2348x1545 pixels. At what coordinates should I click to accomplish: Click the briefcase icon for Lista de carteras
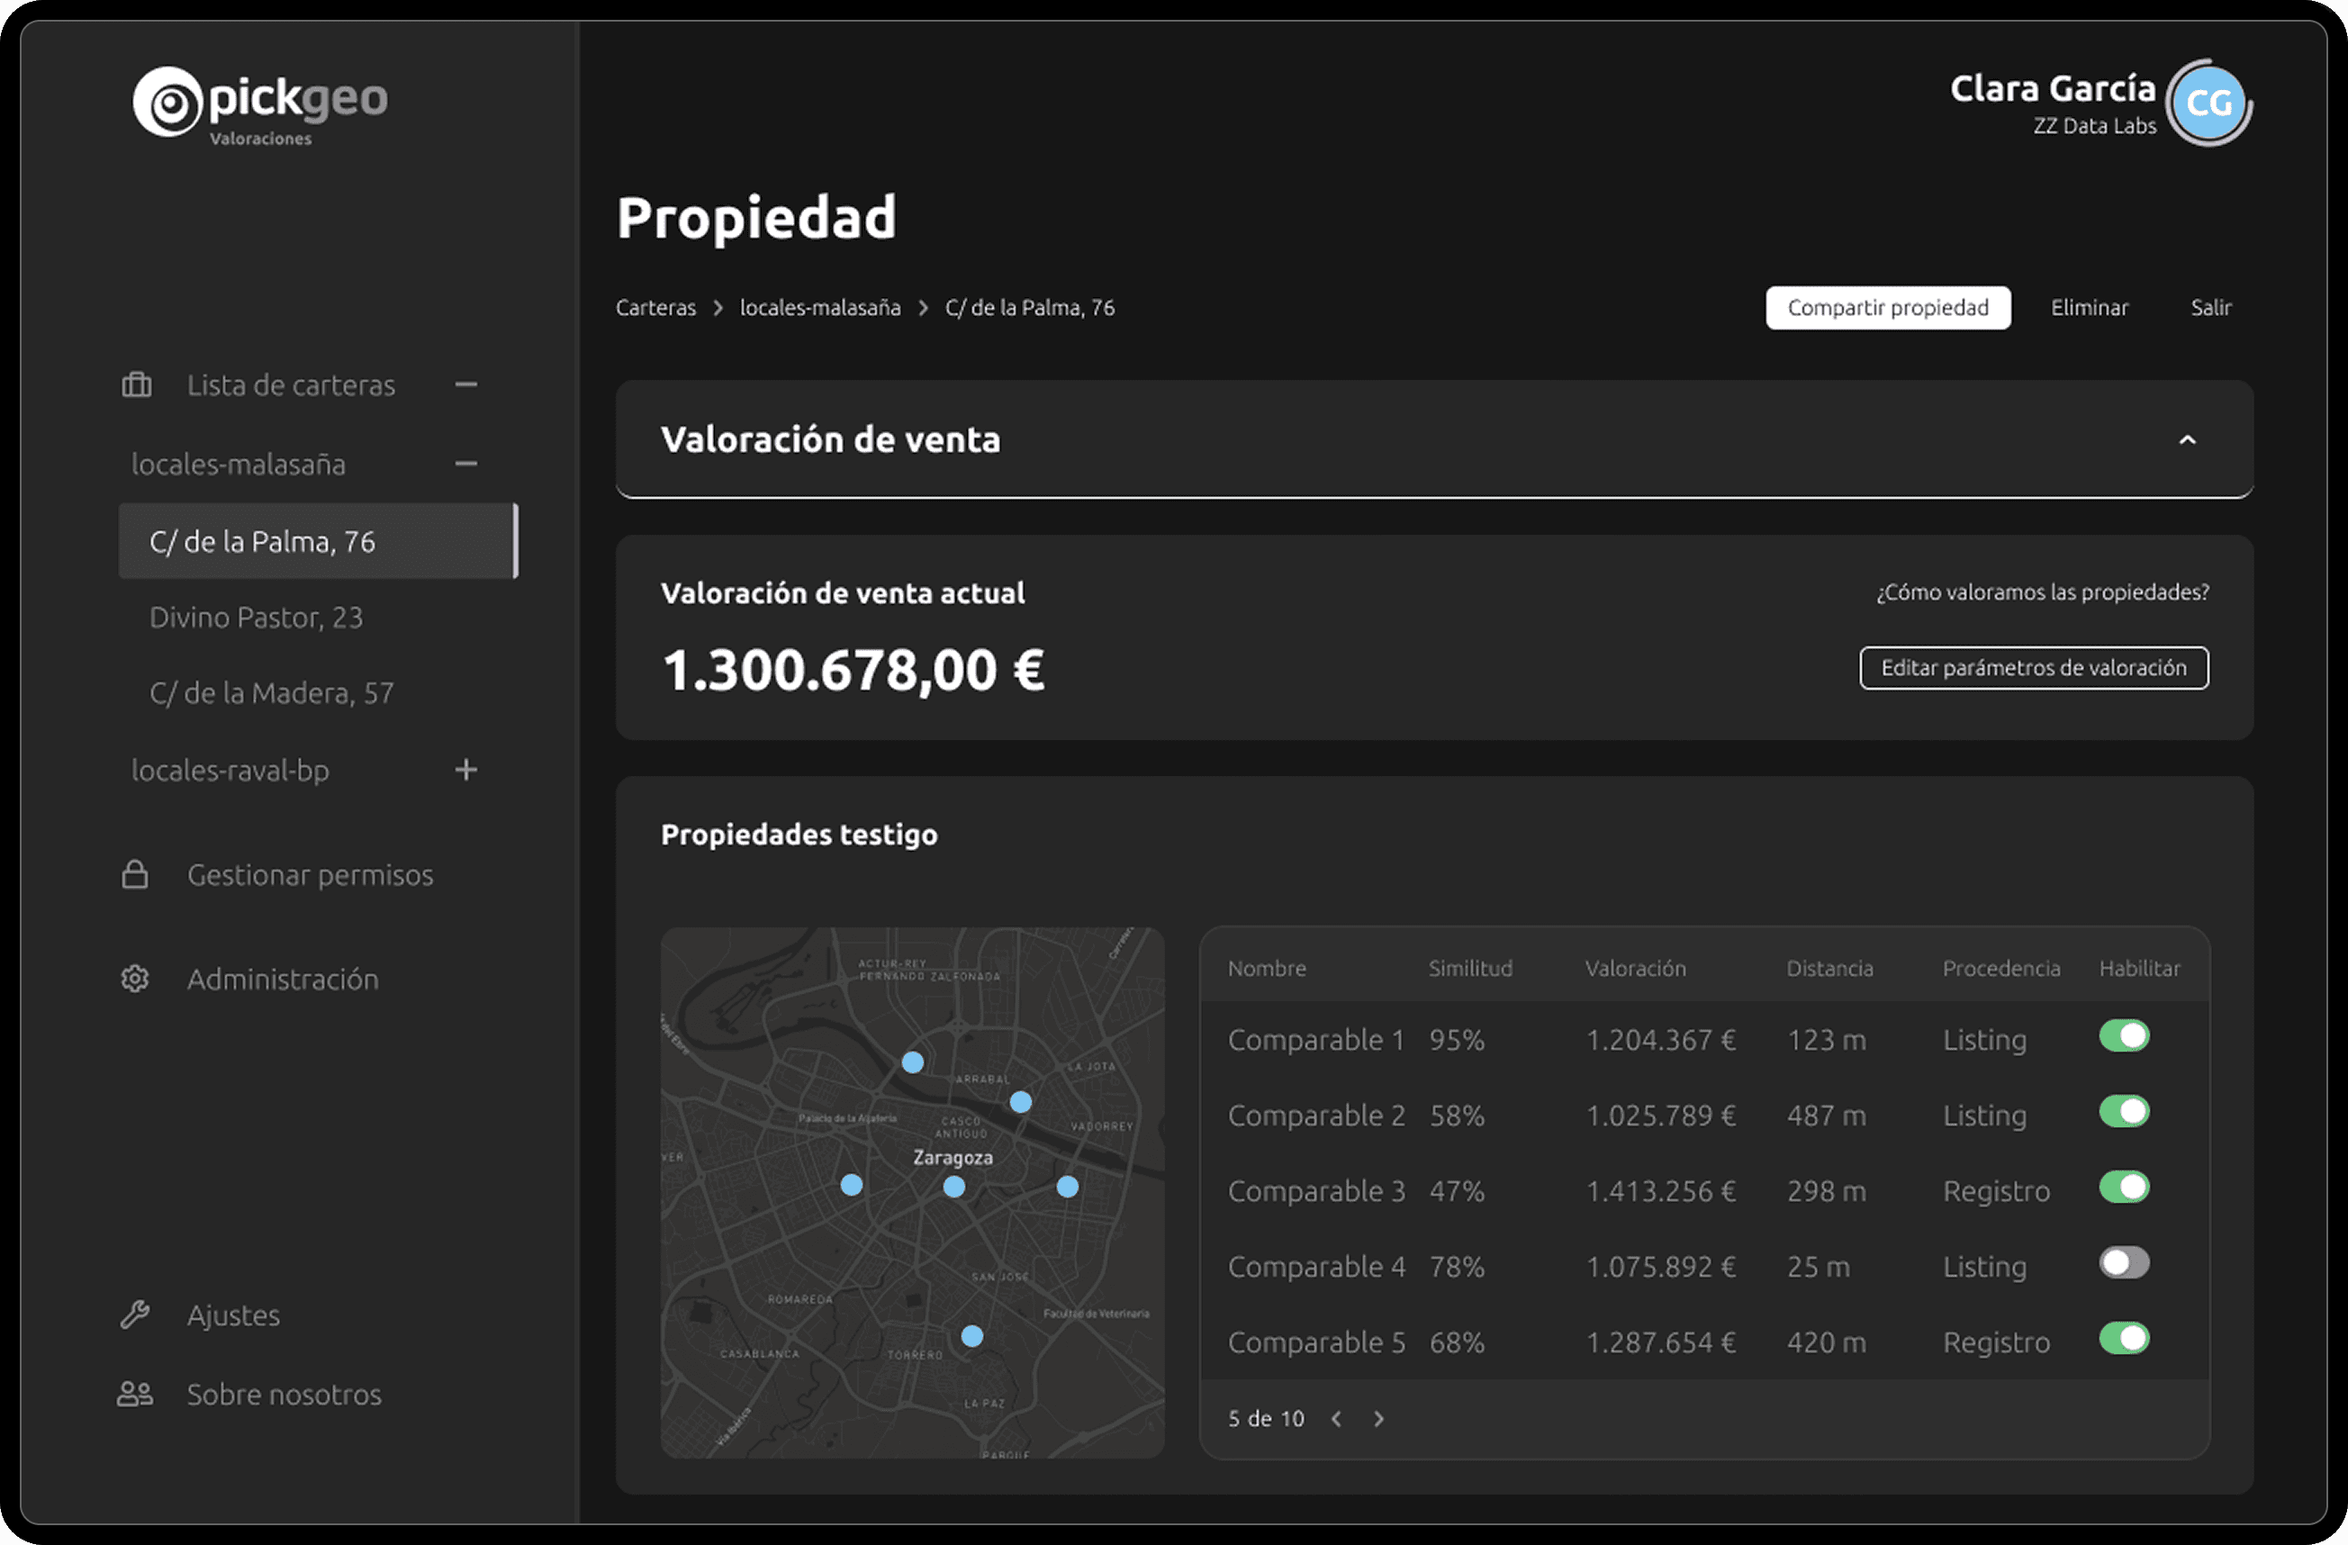point(136,384)
